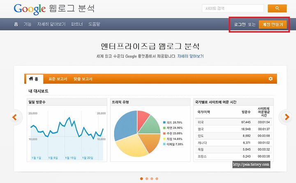Click the 방문수 column header
The height and width of the screenshot is (183, 296).
[x=246, y=112]
